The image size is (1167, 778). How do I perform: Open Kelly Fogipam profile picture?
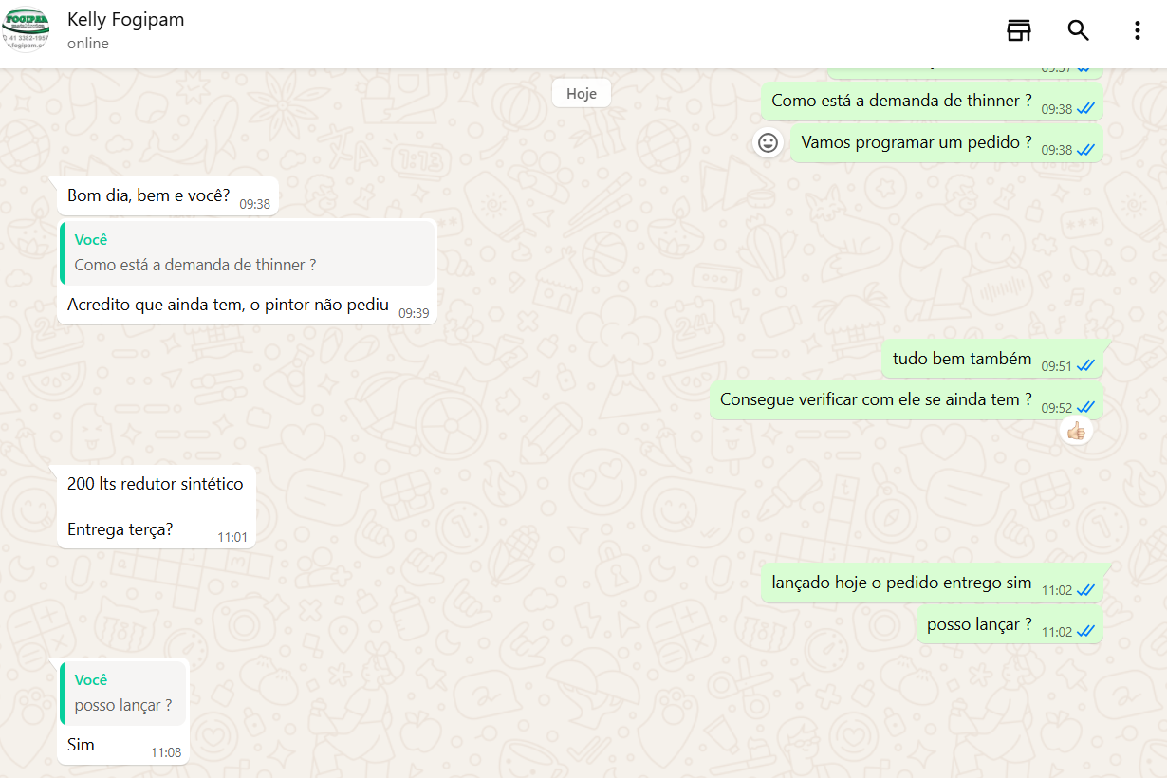pos(27,30)
